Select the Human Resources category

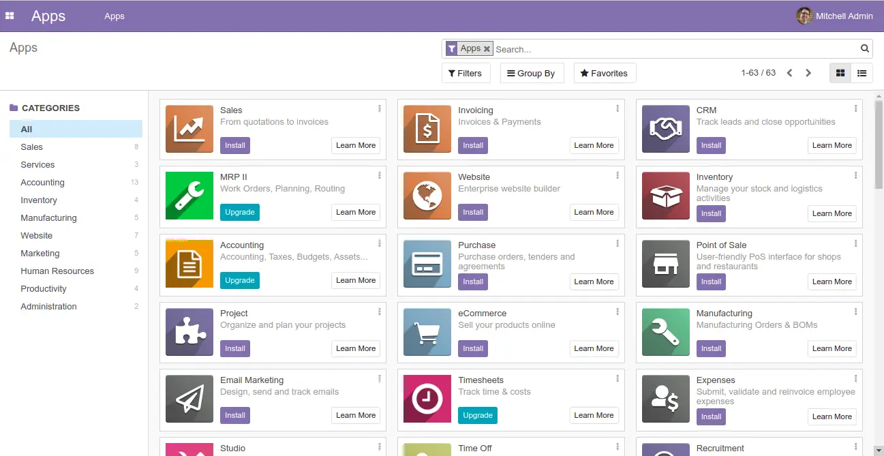point(76,271)
